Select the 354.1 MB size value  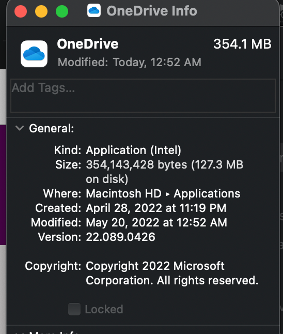click(x=242, y=44)
